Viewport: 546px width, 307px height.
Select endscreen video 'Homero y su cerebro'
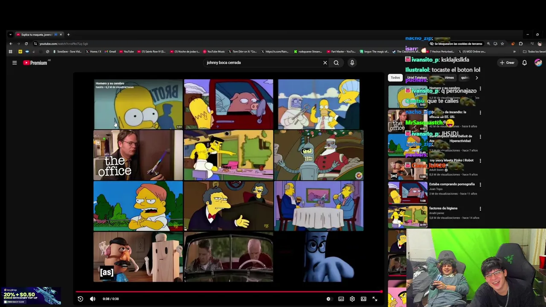pos(138,104)
